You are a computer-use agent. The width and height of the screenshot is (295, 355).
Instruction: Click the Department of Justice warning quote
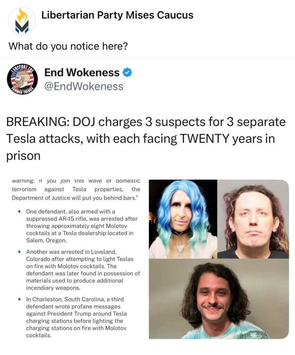pos(76,189)
